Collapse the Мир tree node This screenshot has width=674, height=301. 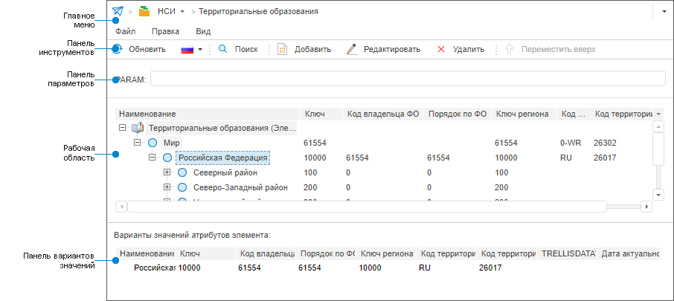pyautogui.click(x=137, y=143)
